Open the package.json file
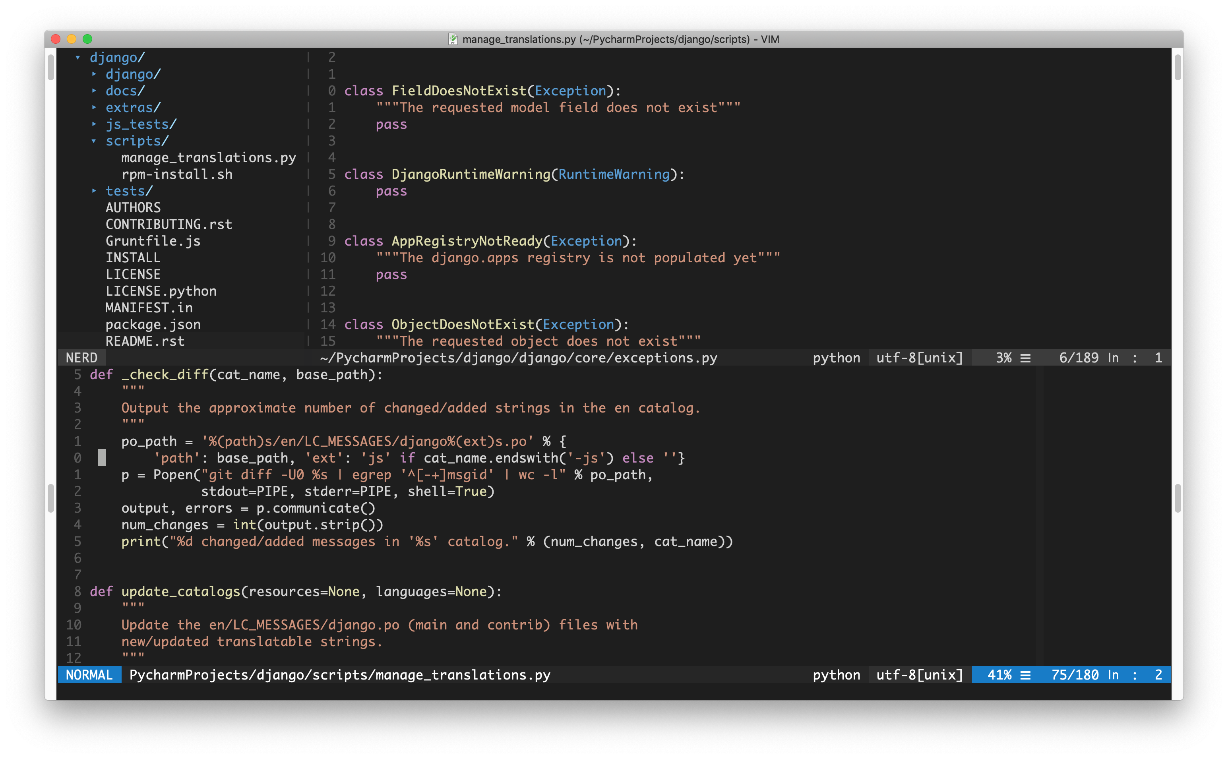 coord(153,324)
